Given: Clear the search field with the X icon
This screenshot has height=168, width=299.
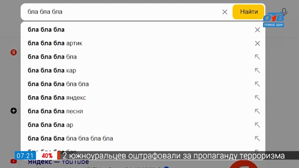Looking at the screenshot, I should pyautogui.click(x=225, y=12).
